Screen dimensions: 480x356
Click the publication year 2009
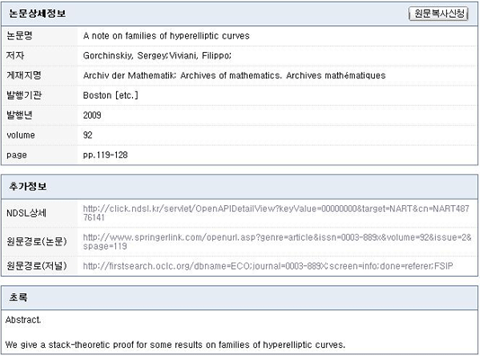92,115
